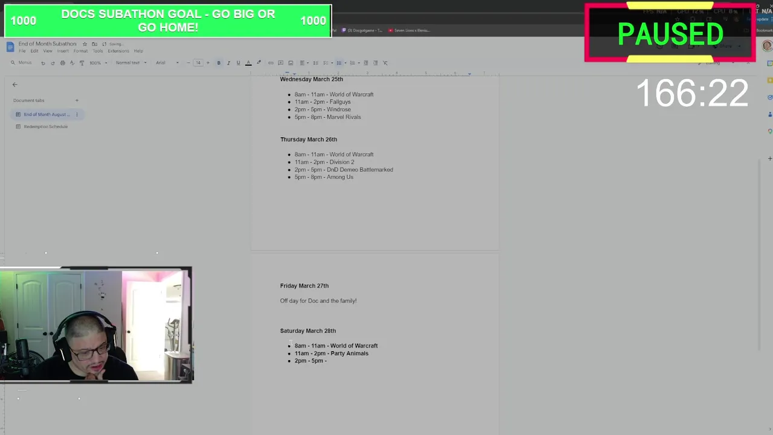Open the View menu

(48, 51)
